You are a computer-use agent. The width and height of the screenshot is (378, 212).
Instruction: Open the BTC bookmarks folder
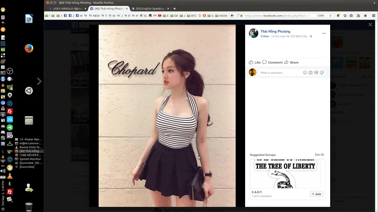pos(192,16)
